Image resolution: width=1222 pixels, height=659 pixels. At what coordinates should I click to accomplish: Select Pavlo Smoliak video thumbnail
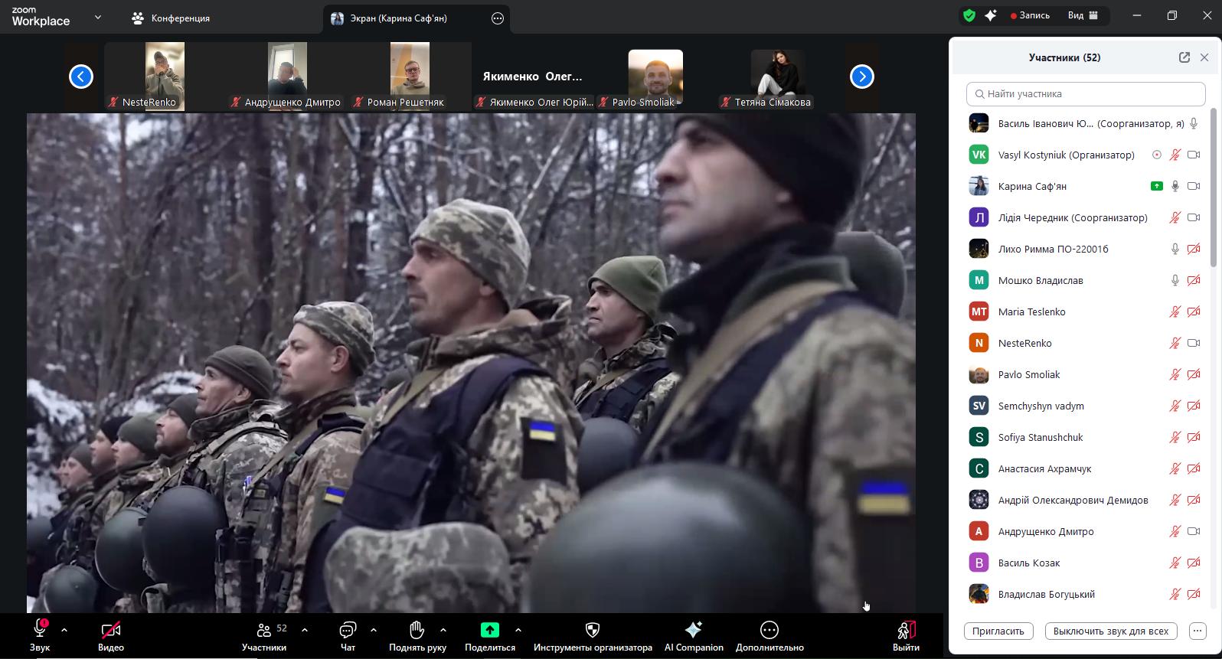point(655,77)
